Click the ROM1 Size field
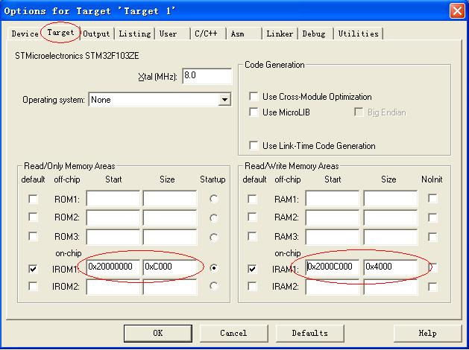The width and height of the screenshot is (469, 350). [170, 198]
